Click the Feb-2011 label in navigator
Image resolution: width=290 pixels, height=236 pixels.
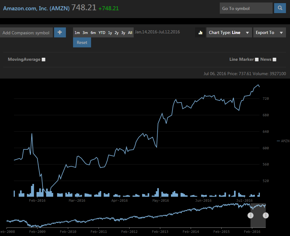tap(99, 232)
